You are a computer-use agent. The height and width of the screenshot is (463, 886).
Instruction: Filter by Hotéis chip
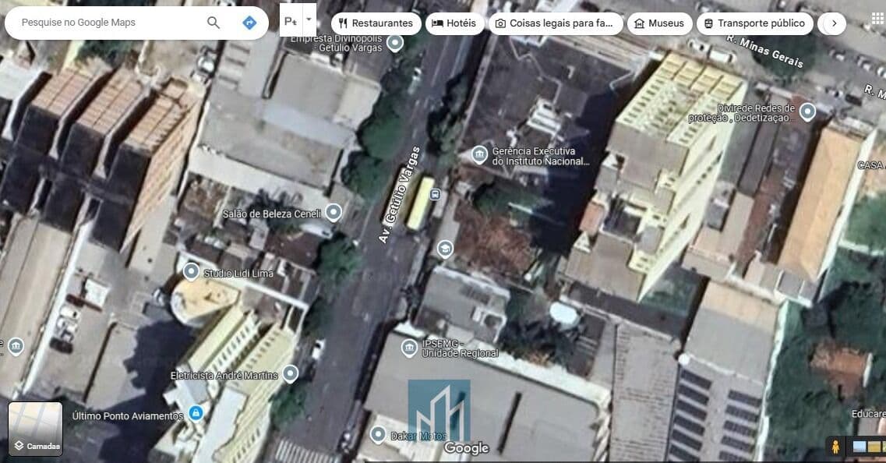pos(454,23)
